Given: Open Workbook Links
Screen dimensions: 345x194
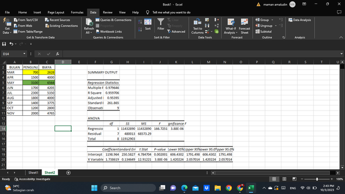Looking at the screenshot, I should [109, 31].
